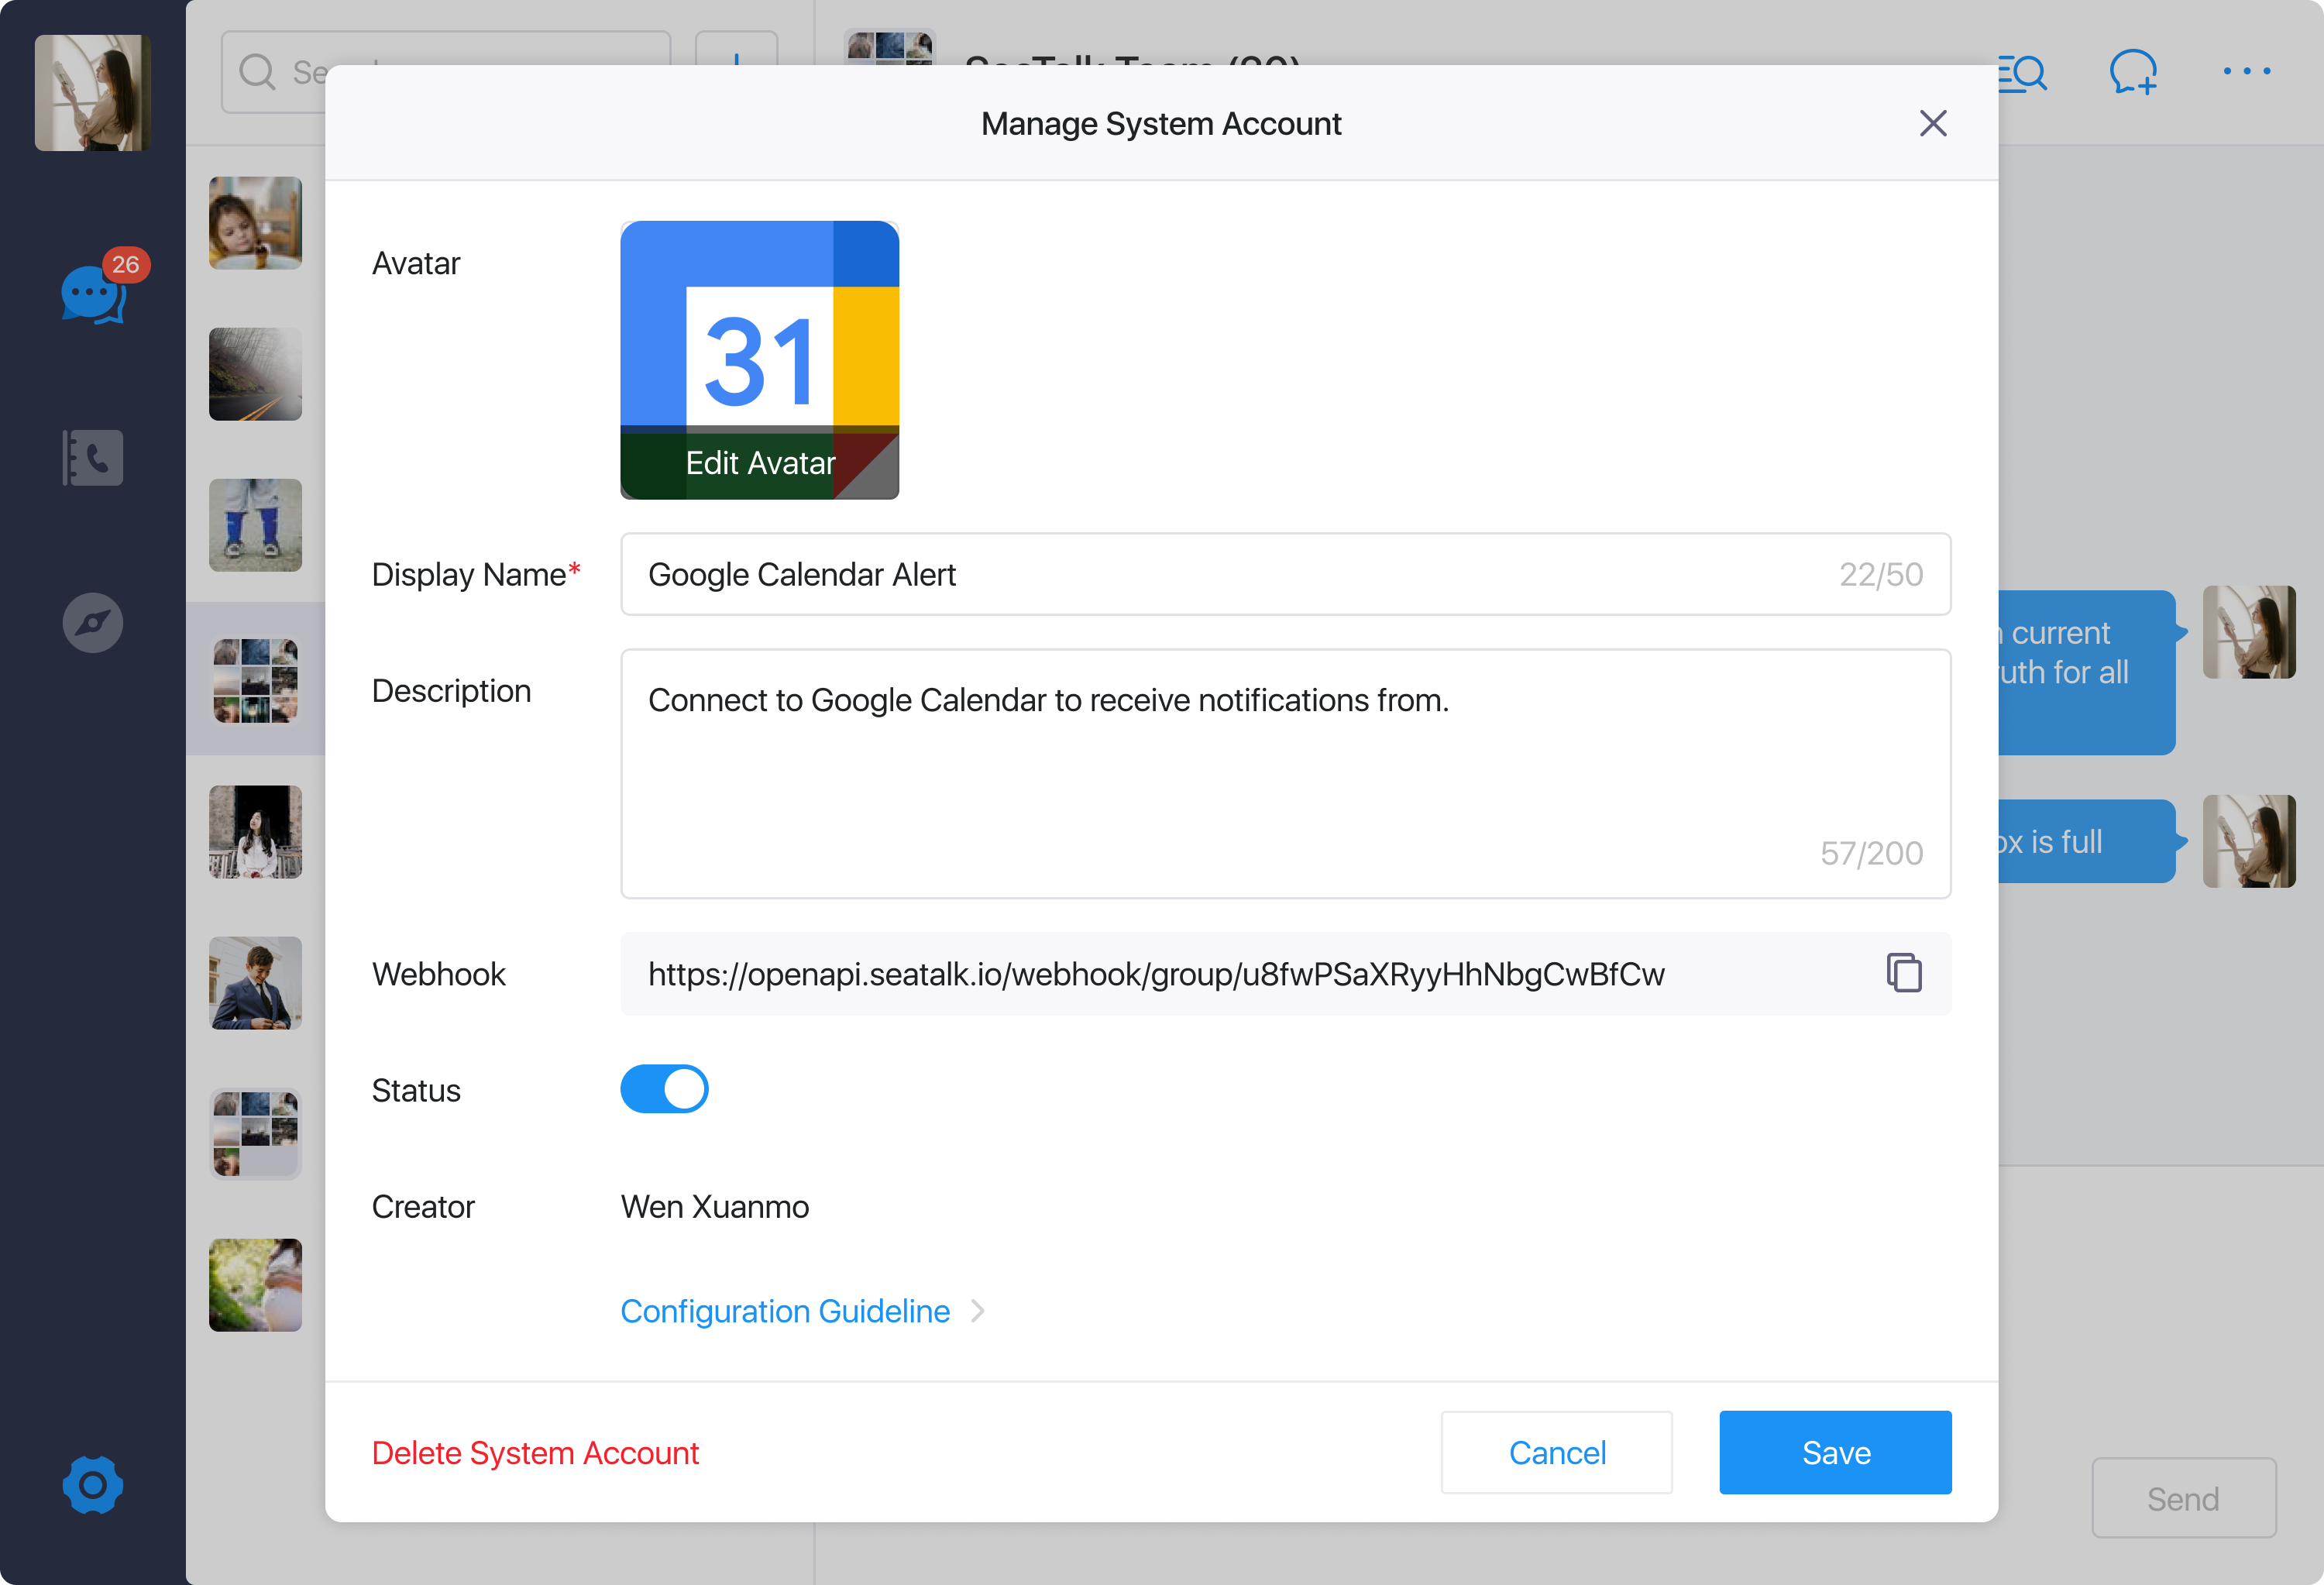Open the chats icon with 26 badge

click(94, 294)
